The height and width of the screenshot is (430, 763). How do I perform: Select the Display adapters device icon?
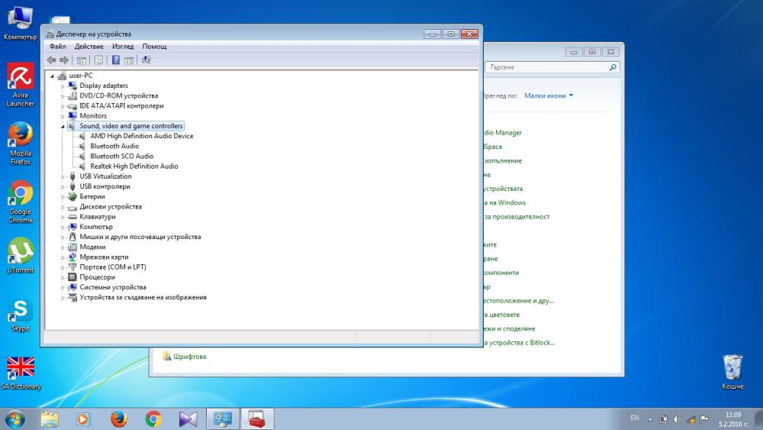pos(72,86)
